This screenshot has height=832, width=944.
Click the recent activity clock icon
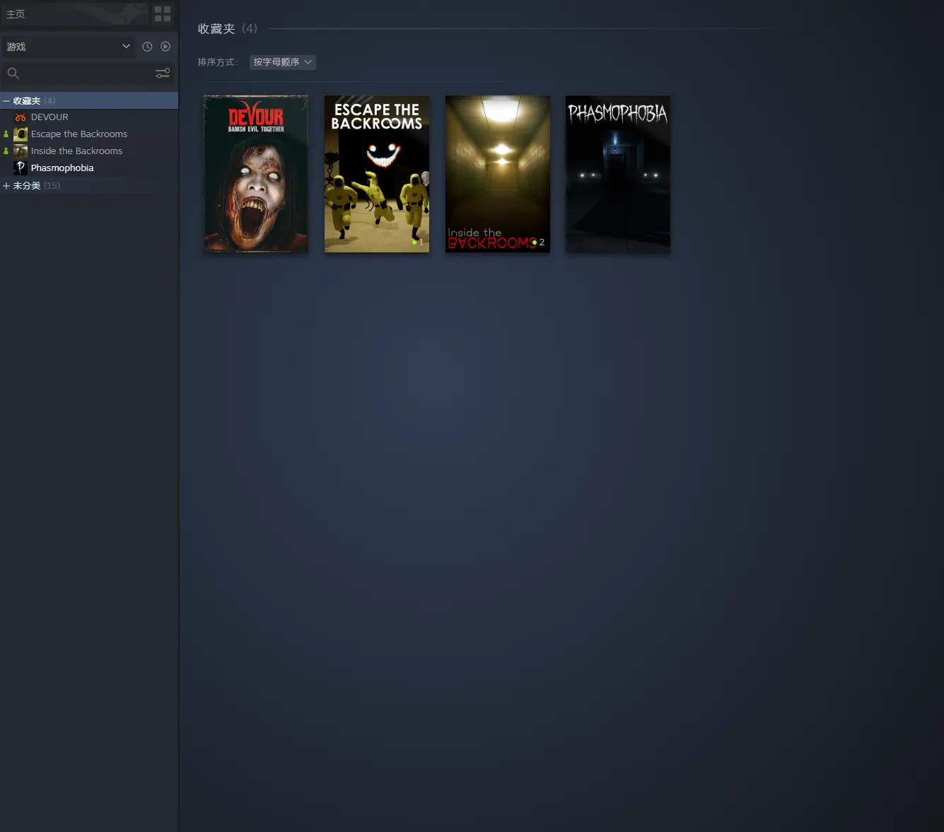coord(147,47)
